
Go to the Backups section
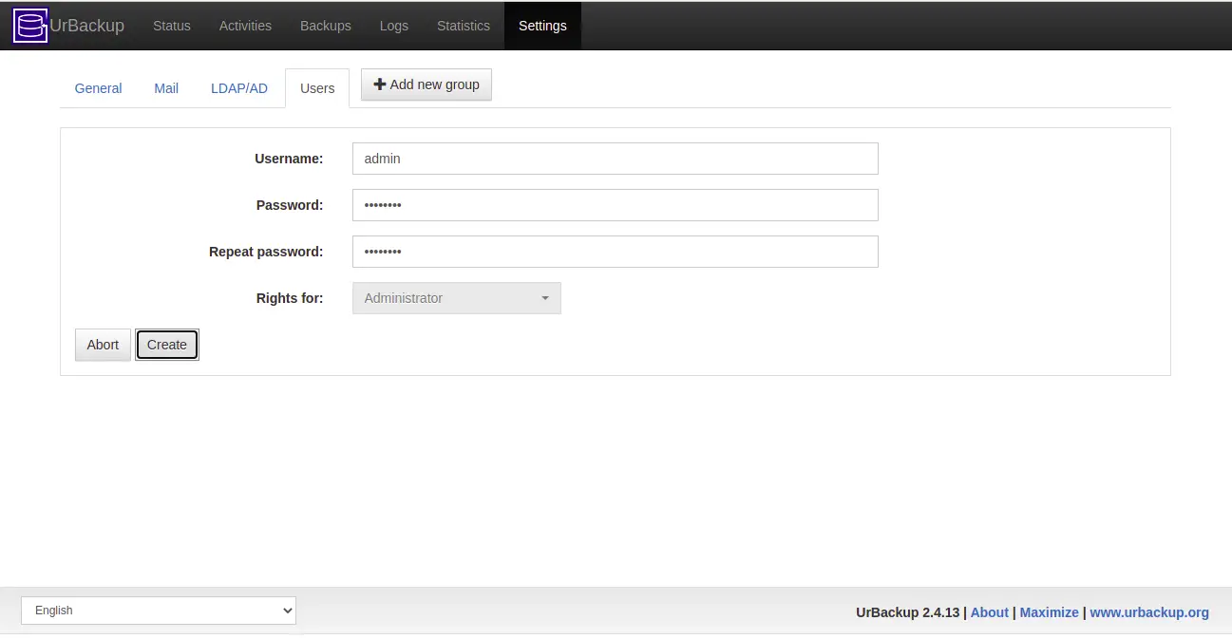tap(326, 26)
